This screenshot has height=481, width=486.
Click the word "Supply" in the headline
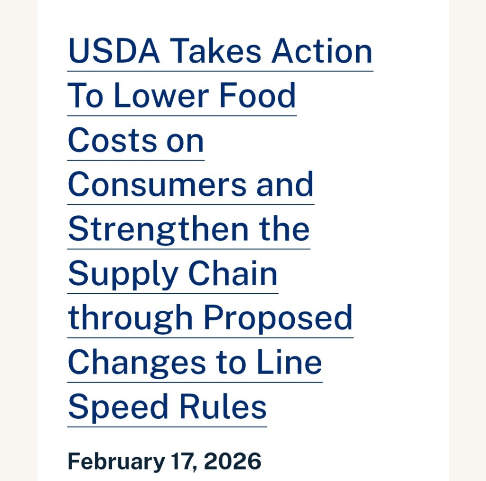pos(123,275)
